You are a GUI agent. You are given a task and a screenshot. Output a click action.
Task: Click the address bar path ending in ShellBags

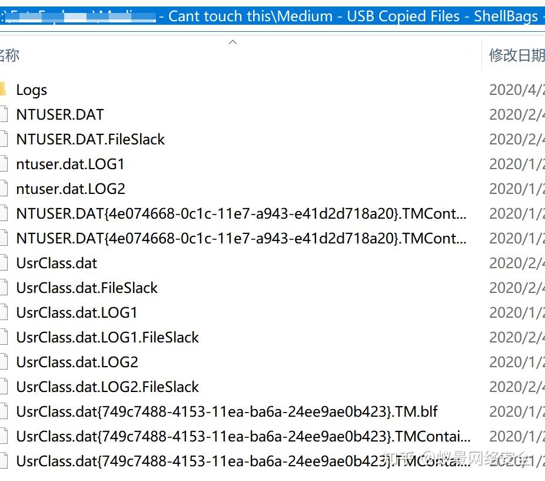point(272,16)
